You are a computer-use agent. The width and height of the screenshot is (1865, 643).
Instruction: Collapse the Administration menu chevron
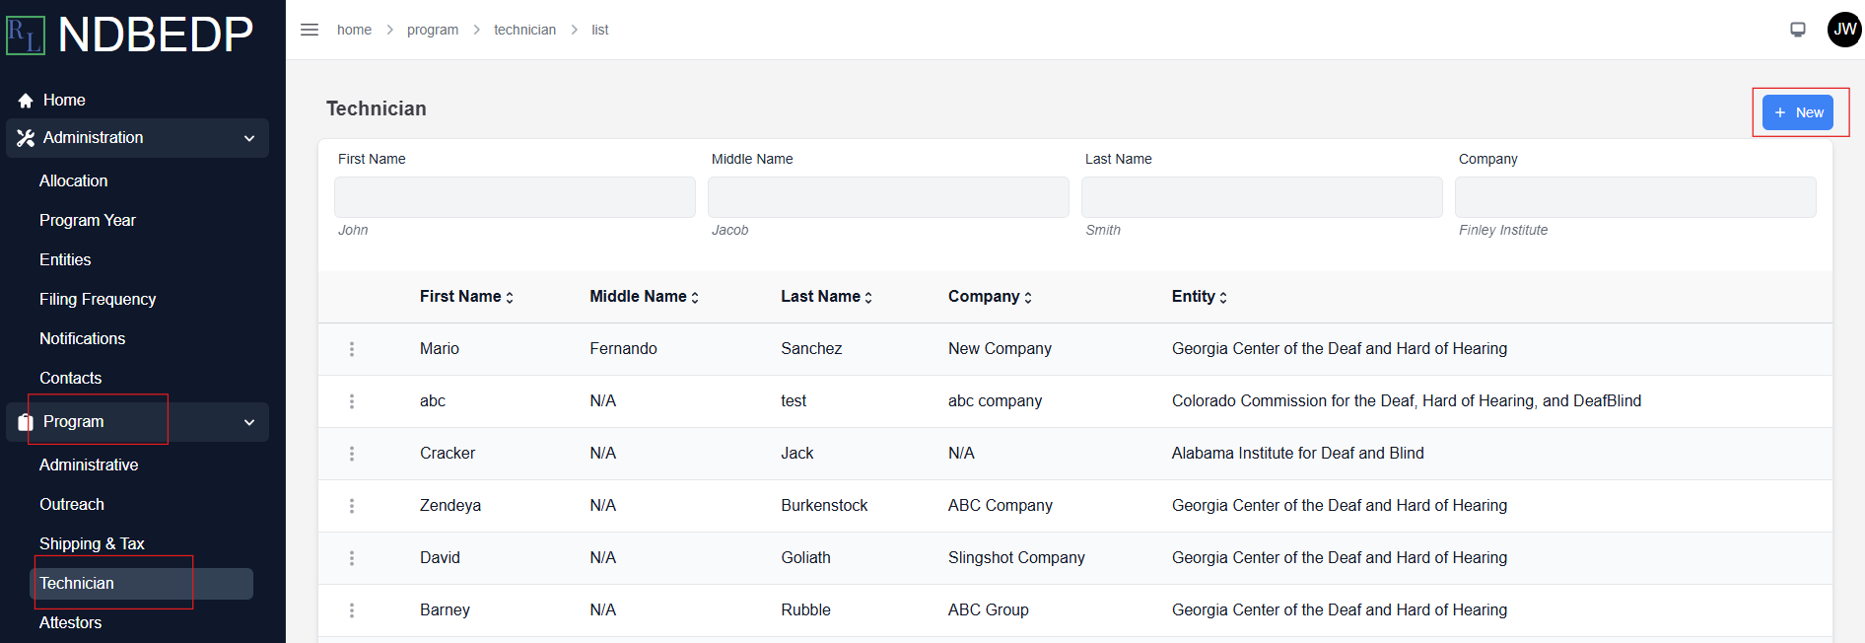click(x=249, y=138)
